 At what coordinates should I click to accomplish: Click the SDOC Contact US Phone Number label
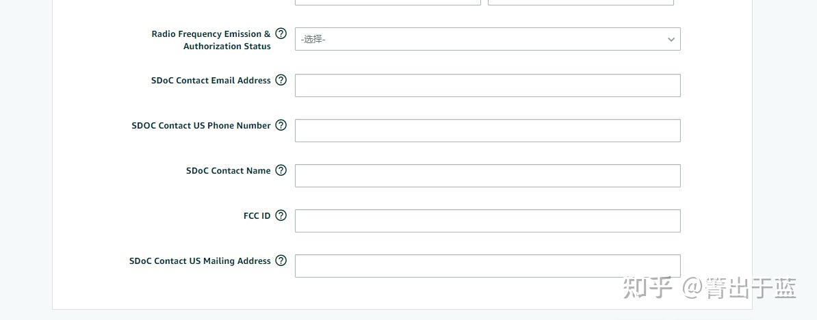(x=201, y=125)
